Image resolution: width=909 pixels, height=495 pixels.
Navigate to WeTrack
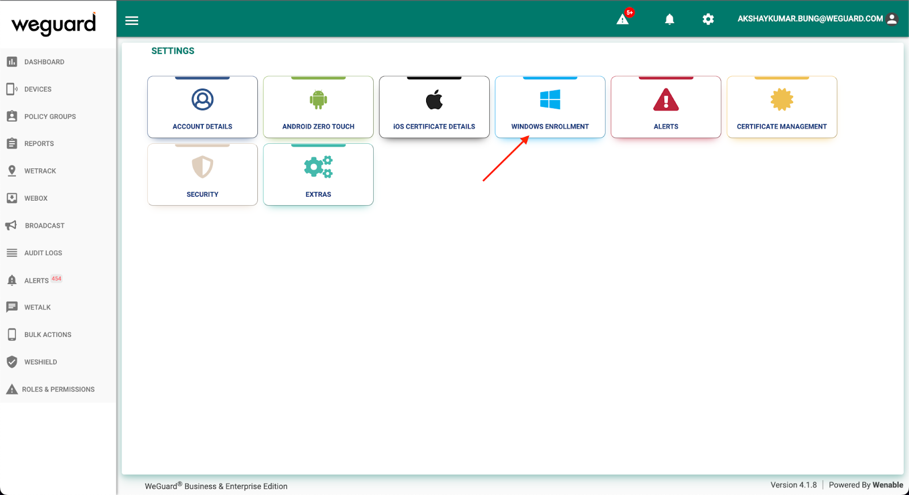click(40, 171)
